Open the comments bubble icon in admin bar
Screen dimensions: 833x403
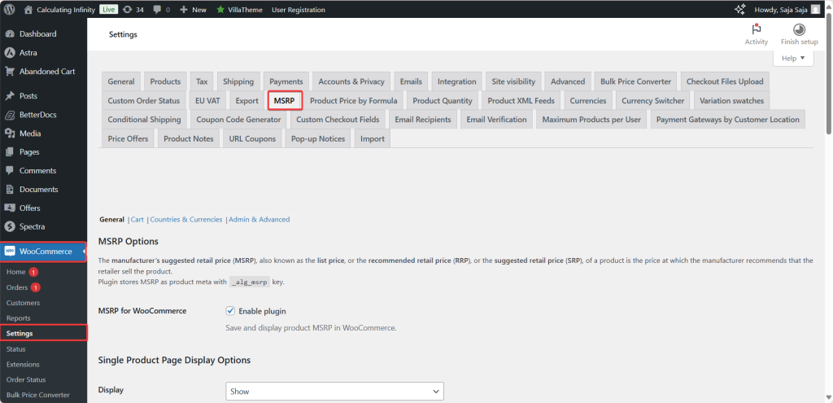click(x=157, y=10)
